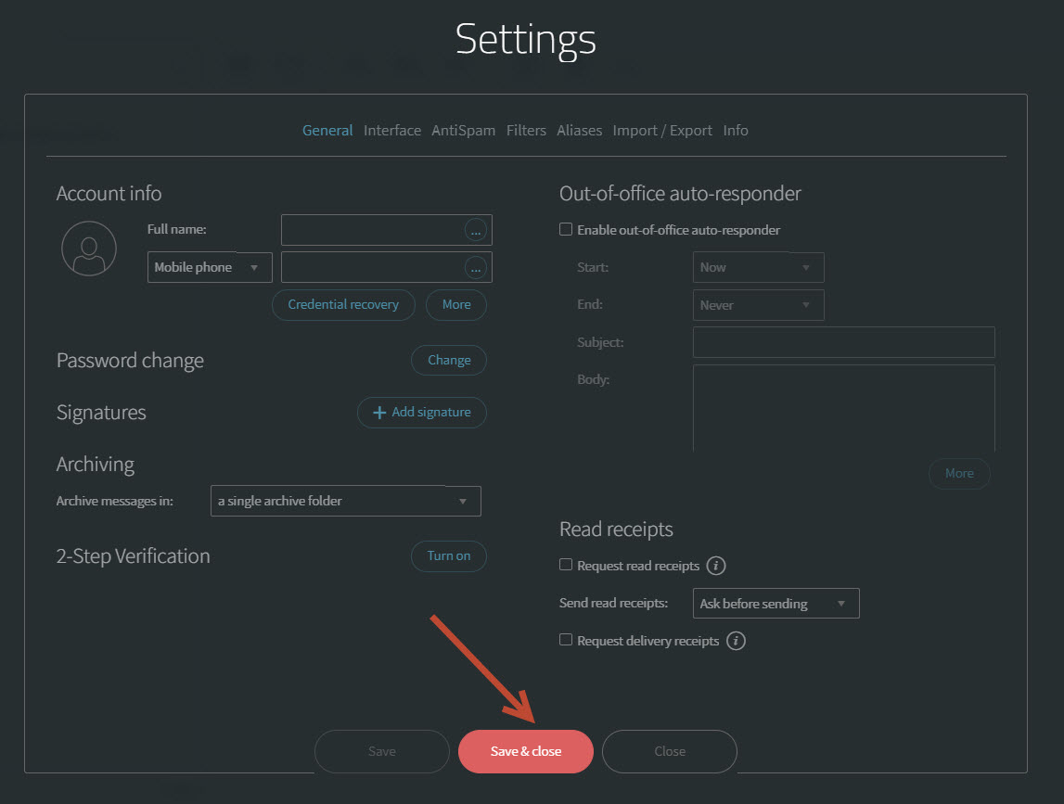Open the Send read receipts dropdown
This screenshot has height=804, width=1064.
(x=776, y=604)
